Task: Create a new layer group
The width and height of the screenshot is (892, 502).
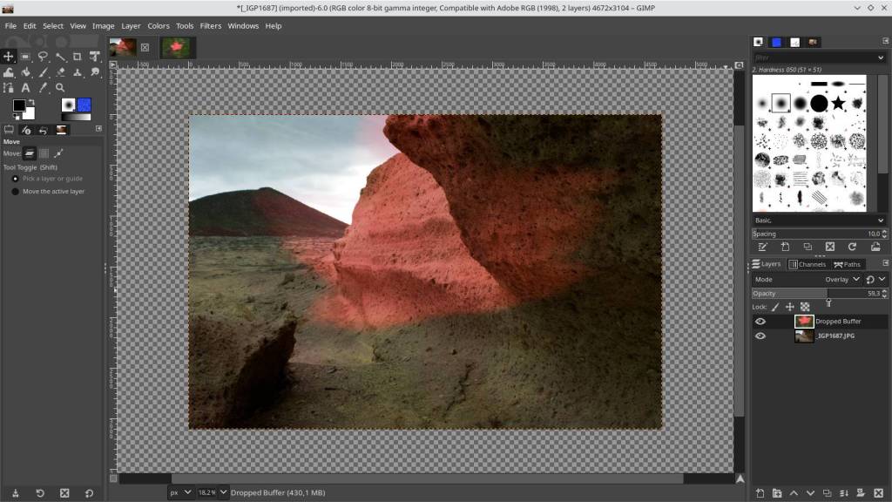Action: point(777,493)
